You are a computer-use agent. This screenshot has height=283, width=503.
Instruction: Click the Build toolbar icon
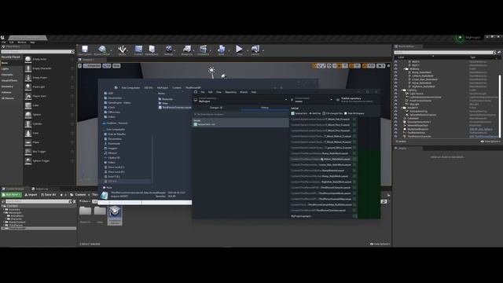221,50
